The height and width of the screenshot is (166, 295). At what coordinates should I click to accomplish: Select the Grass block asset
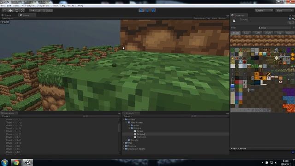pos(140,131)
